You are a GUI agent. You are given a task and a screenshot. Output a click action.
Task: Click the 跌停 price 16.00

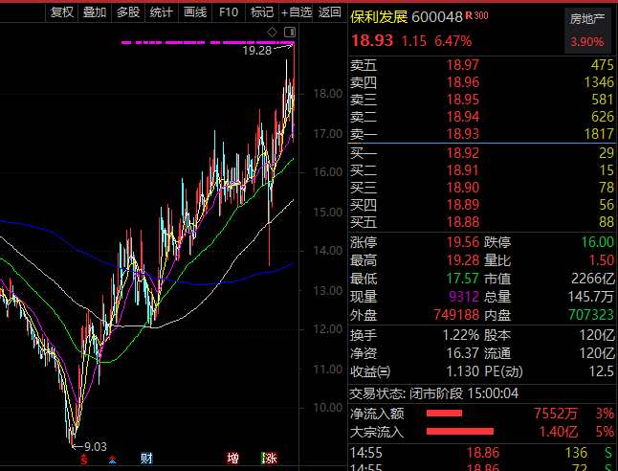pos(598,242)
